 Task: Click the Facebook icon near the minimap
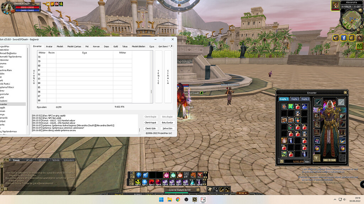pos(344,38)
